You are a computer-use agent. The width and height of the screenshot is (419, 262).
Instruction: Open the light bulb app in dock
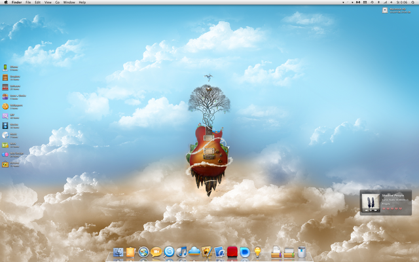(x=257, y=252)
